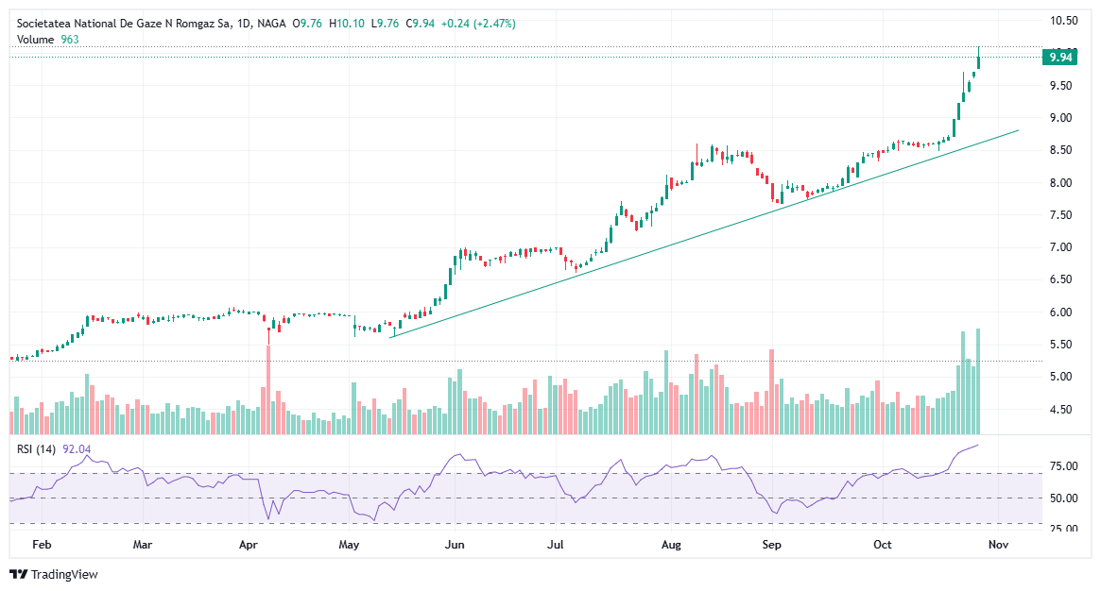Click the 7.00 price scale label
The height and width of the screenshot is (591, 1101).
point(1065,247)
